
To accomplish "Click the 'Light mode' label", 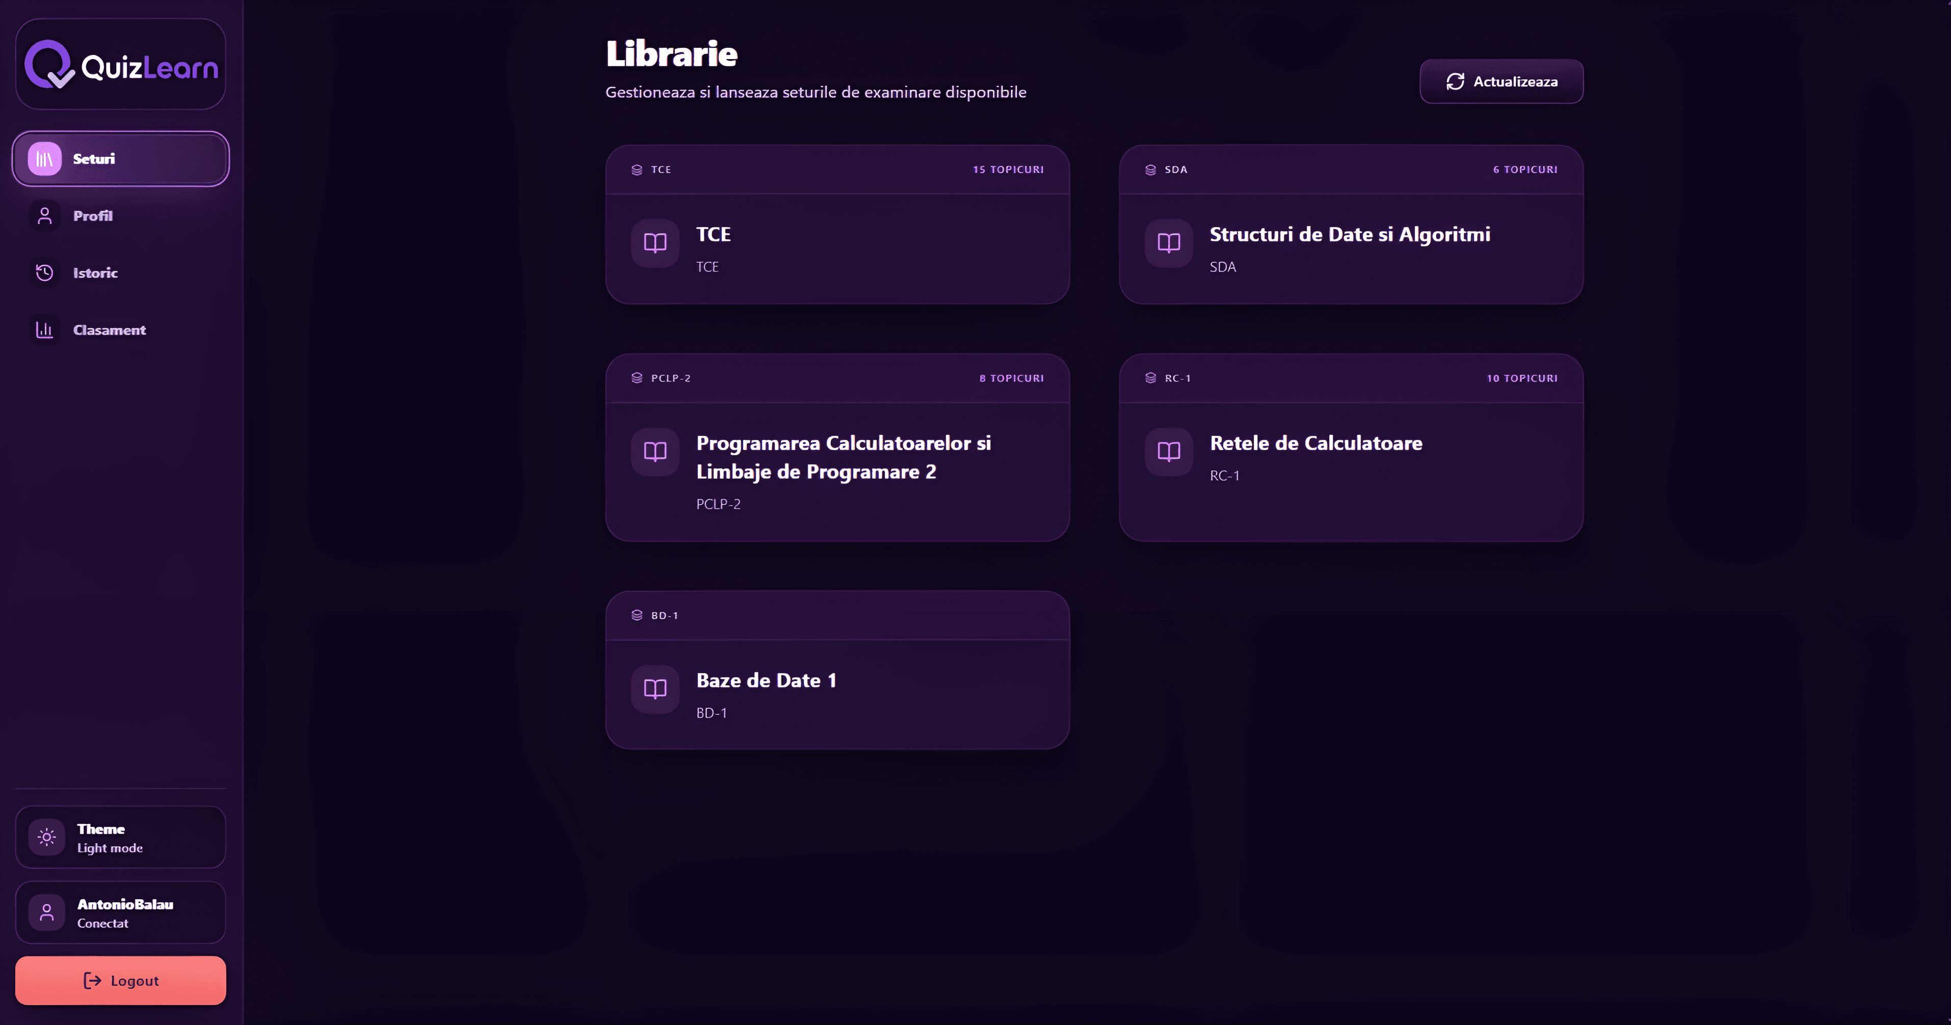I will (x=110, y=848).
